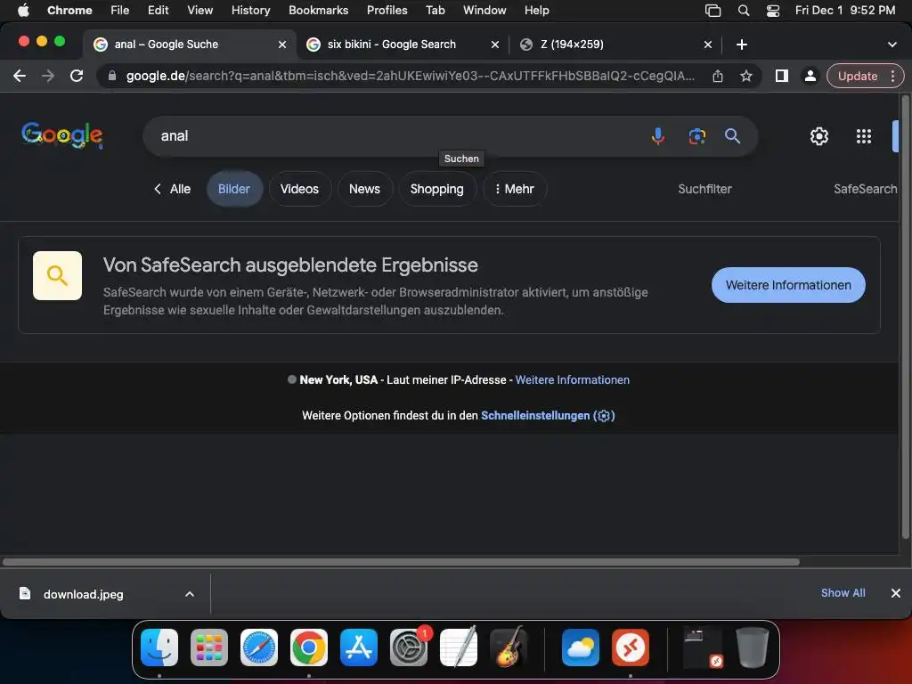Launch Safari from the Dock
The height and width of the screenshot is (684, 912).
[x=259, y=647]
